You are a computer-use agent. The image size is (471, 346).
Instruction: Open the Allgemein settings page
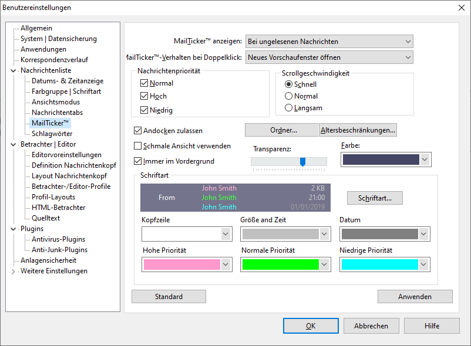pyautogui.click(x=36, y=28)
